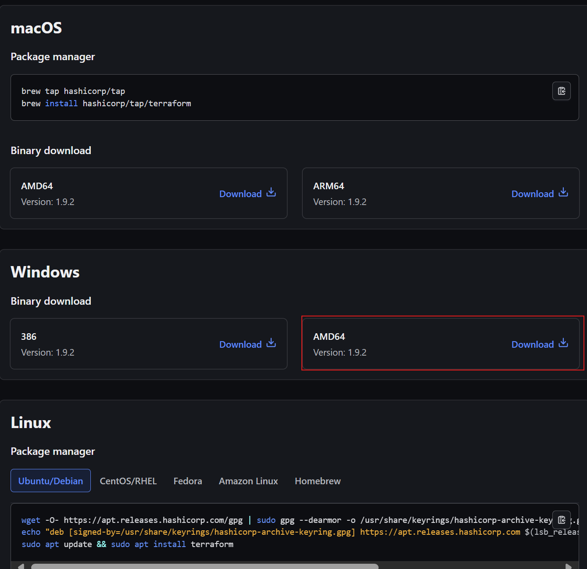
Task: Click the echo deb signed-by command line
Action: pos(300,532)
